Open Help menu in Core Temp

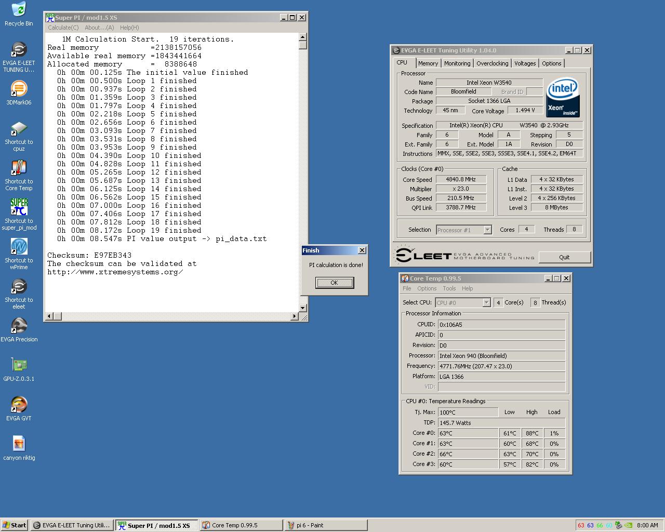click(x=468, y=288)
